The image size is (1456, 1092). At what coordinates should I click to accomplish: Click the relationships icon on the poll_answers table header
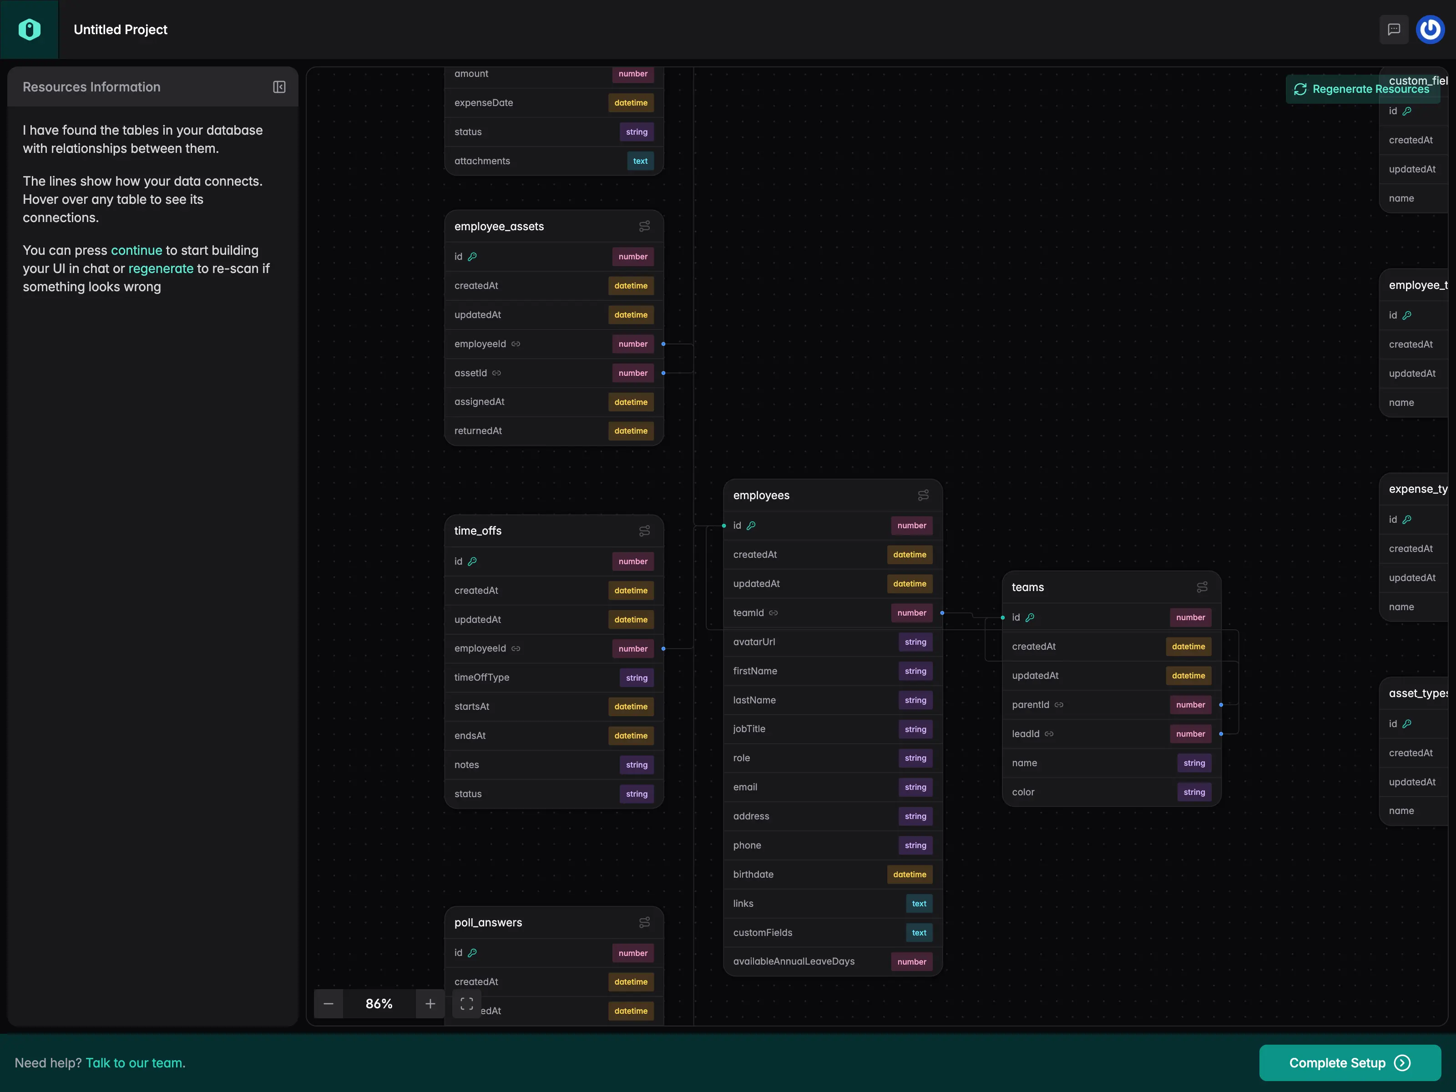point(644,922)
